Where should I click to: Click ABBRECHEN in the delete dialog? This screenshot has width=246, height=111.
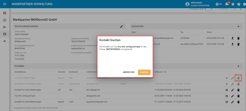point(129,72)
